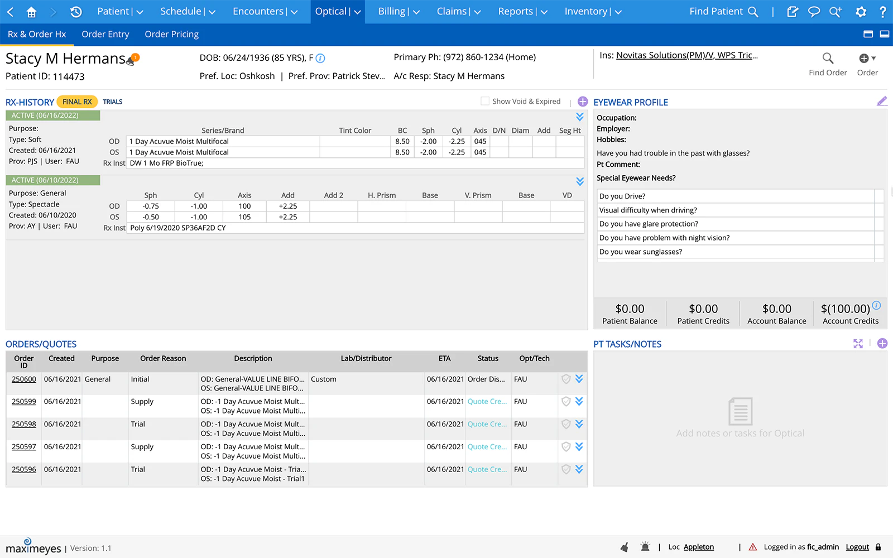
Task: Click the Account Credits info icon showing $(100.00)
Action: (876, 306)
